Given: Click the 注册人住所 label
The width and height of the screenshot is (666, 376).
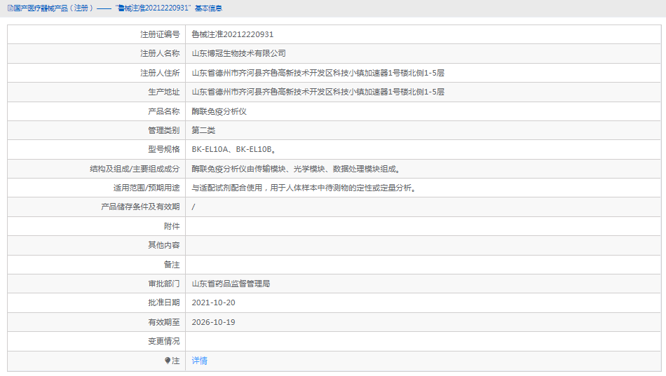Looking at the screenshot, I should click(160, 73).
